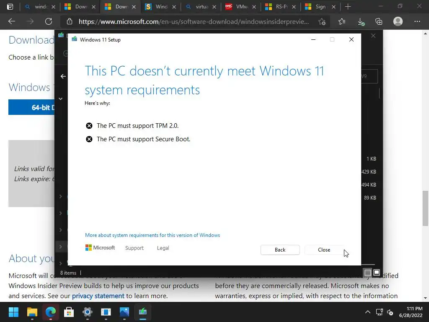Open the privacy statement link

98,296
